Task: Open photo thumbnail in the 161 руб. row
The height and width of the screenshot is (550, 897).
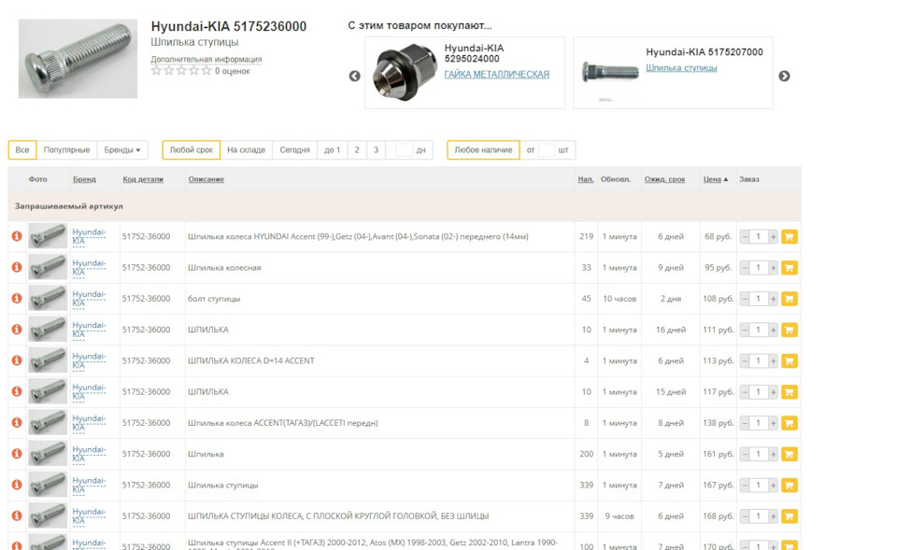Action: (x=48, y=454)
